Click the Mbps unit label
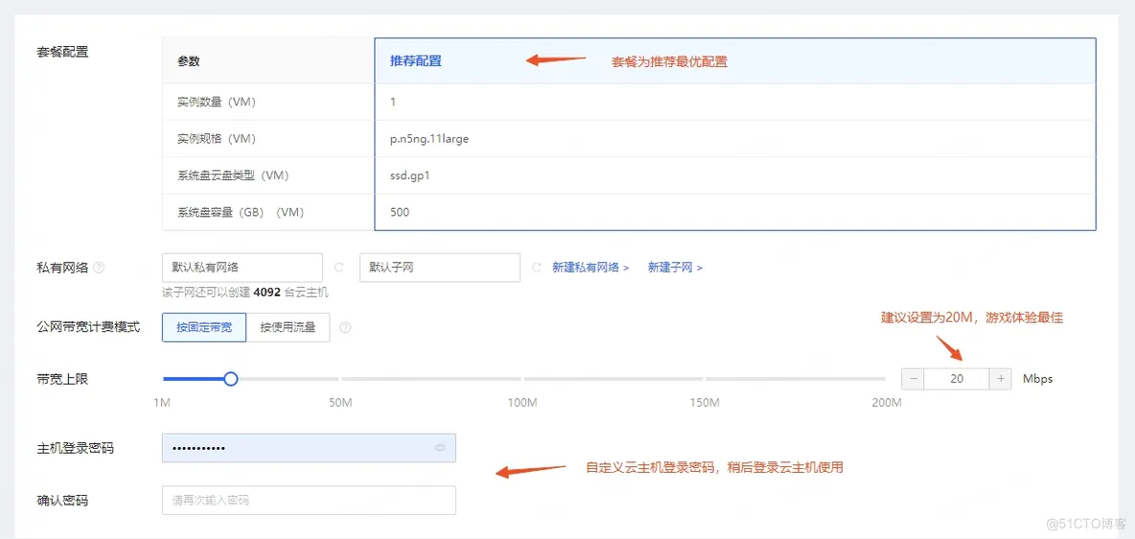This screenshot has height=539, width=1135. 1037,378
